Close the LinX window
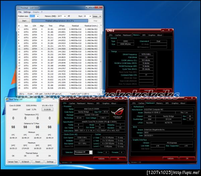The height and width of the screenshot is (176, 201). tap(98, 7)
